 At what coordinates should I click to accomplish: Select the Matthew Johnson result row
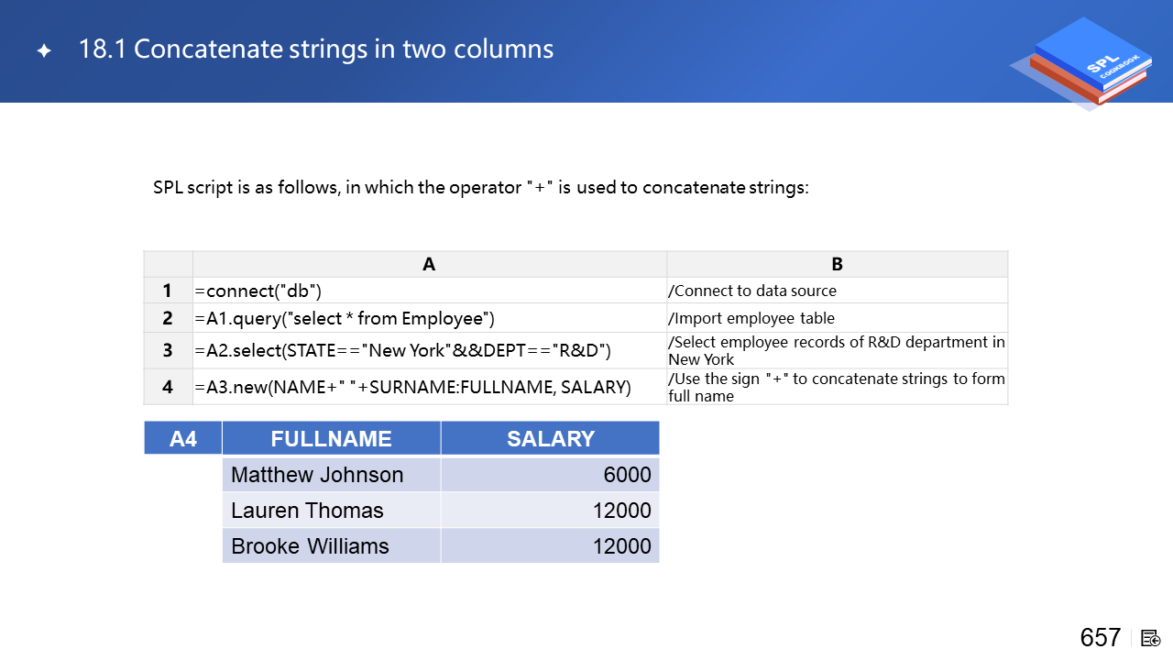pos(317,475)
